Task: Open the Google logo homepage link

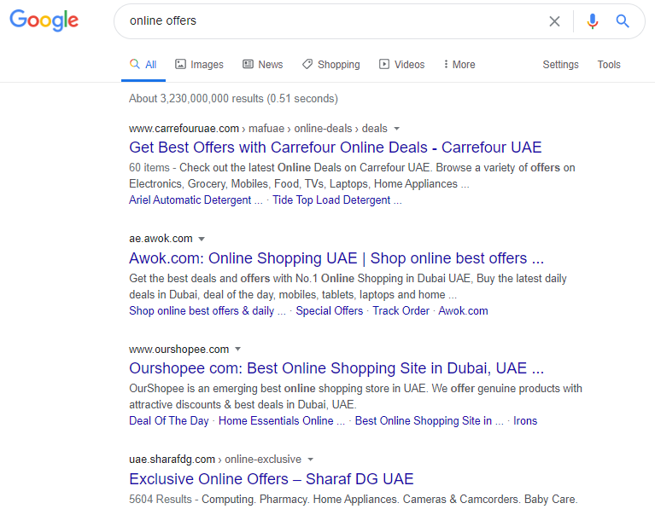Action: (x=44, y=20)
